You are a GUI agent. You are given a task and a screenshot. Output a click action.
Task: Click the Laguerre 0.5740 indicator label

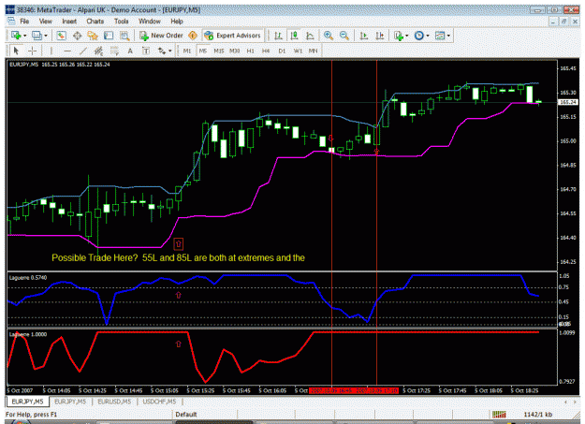click(28, 277)
